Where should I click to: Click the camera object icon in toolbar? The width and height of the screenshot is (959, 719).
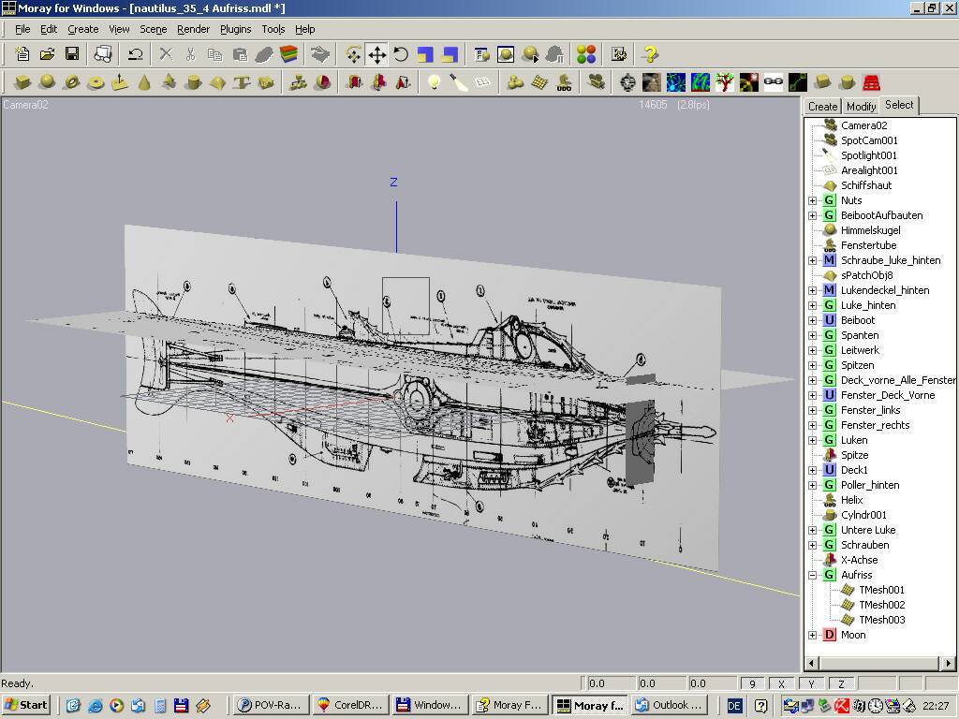point(596,82)
